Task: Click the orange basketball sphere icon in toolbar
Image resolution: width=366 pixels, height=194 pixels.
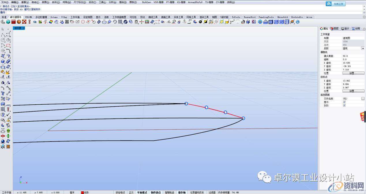Action: 19,22
